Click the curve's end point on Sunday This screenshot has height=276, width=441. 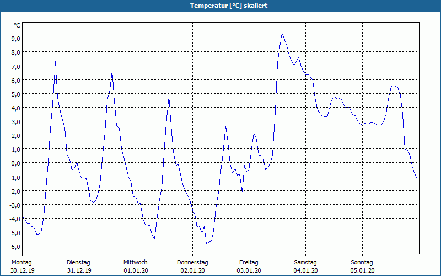pos(417,177)
